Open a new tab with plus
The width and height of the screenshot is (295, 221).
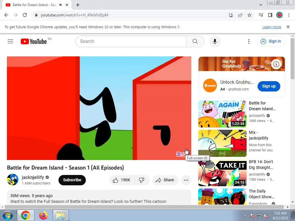[78, 5]
